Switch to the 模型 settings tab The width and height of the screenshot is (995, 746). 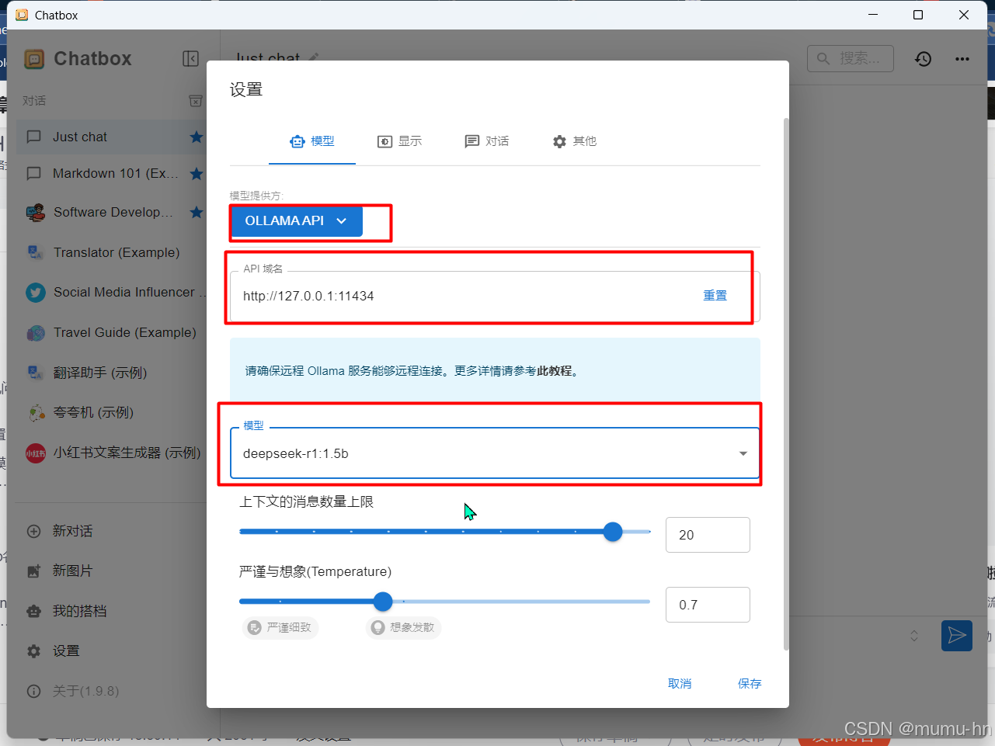tap(312, 141)
